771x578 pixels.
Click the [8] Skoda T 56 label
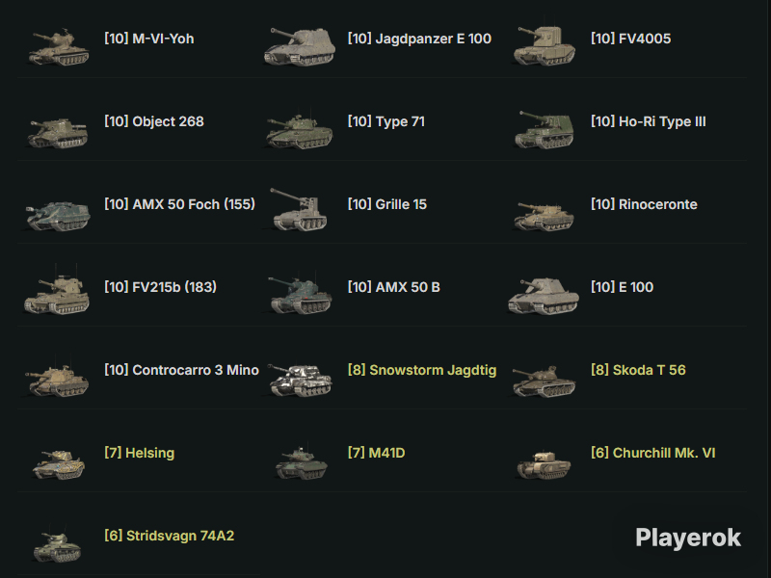click(x=638, y=370)
